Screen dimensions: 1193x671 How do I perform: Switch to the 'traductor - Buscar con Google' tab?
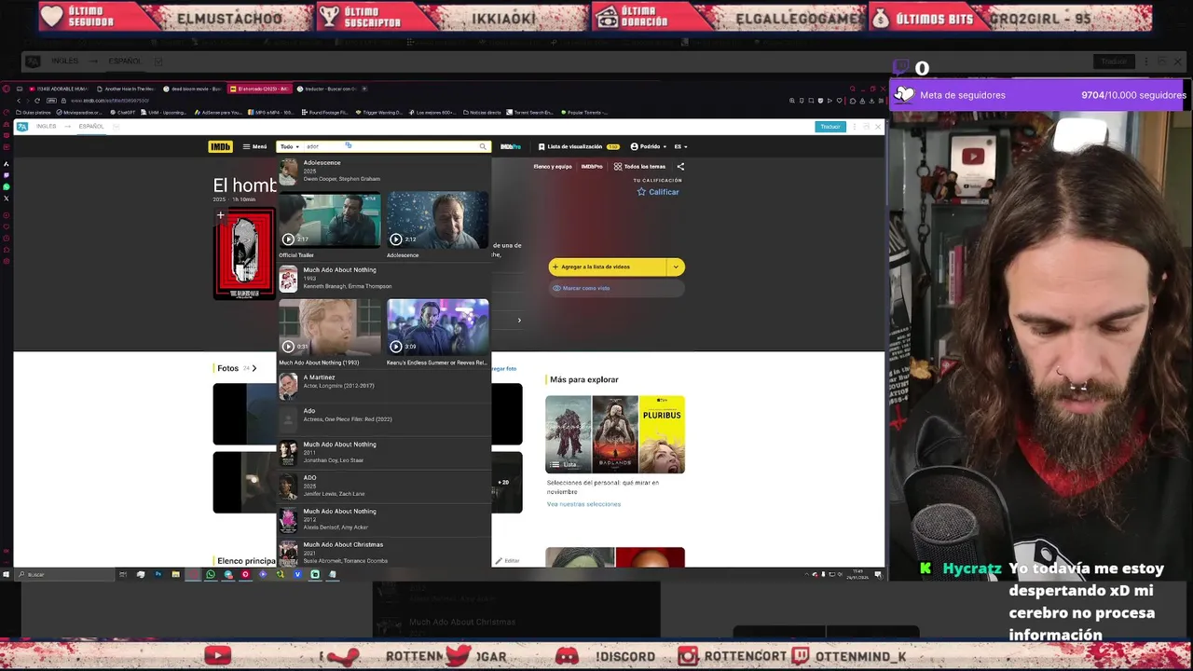click(x=326, y=89)
